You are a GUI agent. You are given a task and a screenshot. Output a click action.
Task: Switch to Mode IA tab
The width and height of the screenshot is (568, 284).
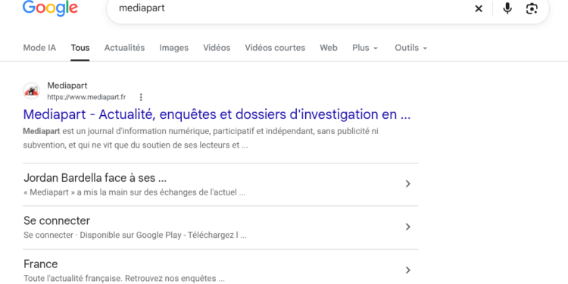click(x=39, y=48)
